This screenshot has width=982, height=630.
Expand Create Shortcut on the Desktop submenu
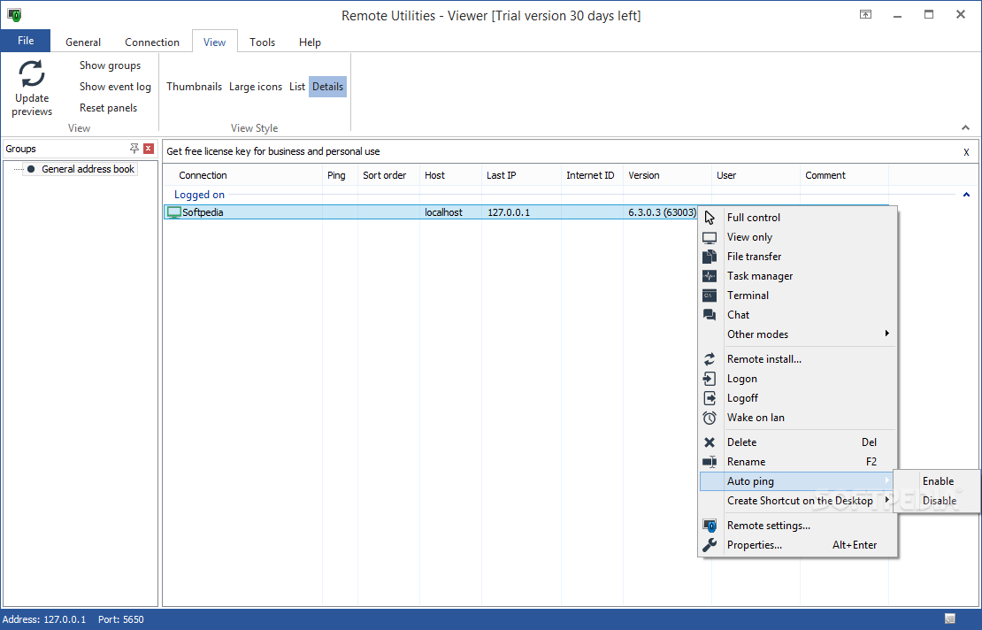(886, 500)
